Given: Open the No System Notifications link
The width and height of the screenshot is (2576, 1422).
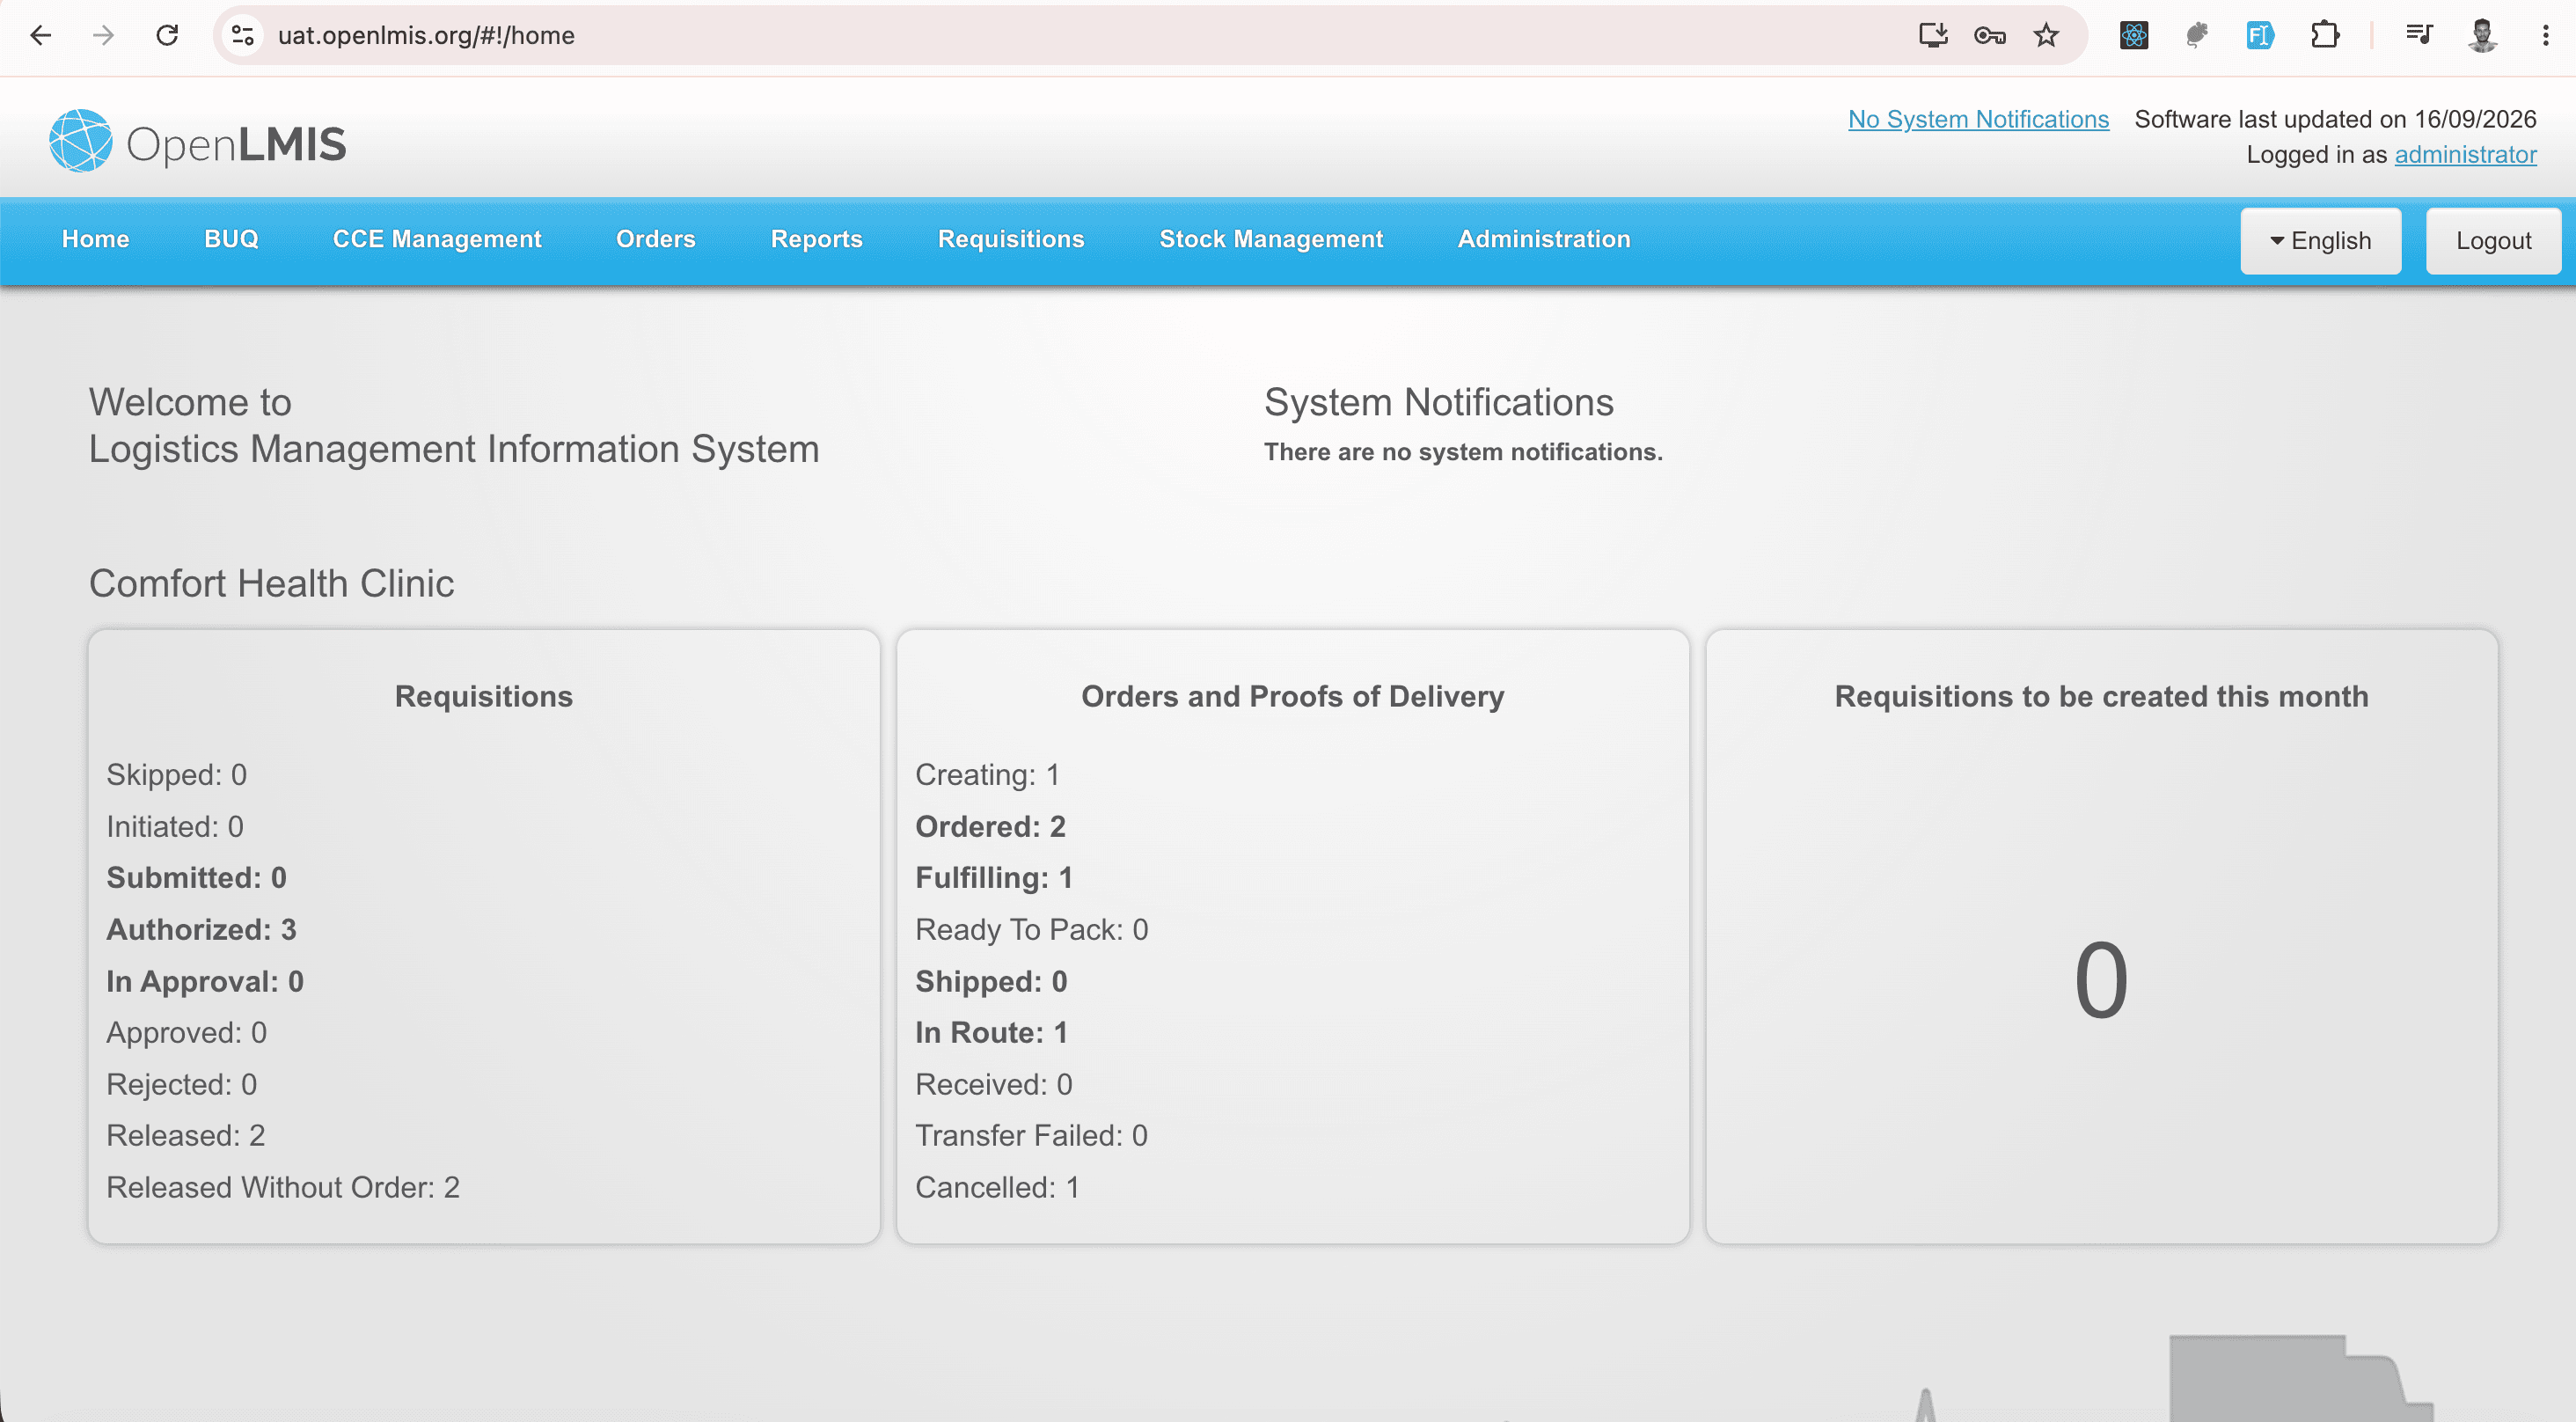Looking at the screenshot, I should (x=1978, y=119).
